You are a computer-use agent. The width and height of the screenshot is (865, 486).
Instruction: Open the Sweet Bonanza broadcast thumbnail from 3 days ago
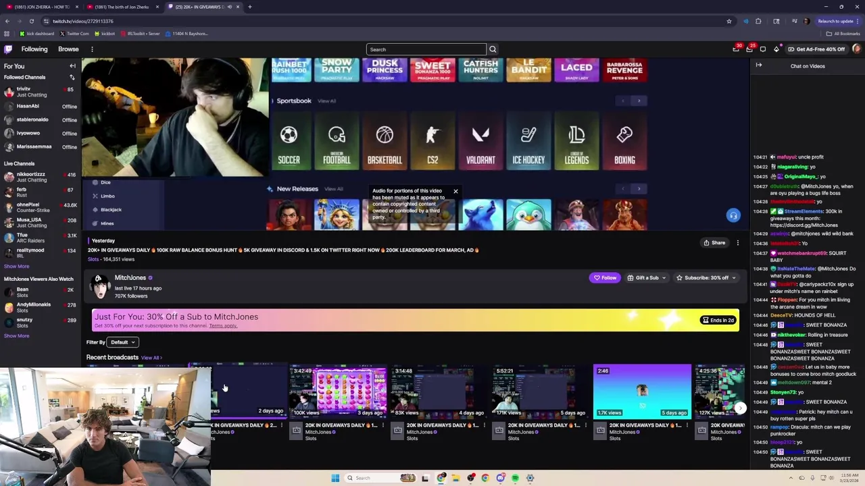tap(338, 391)
